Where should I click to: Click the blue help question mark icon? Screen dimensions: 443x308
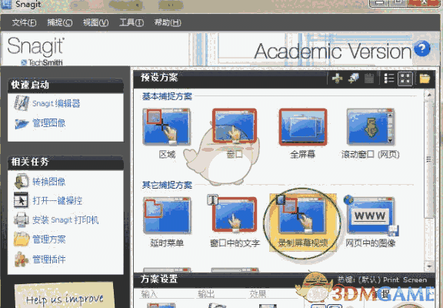coord(422,49)
